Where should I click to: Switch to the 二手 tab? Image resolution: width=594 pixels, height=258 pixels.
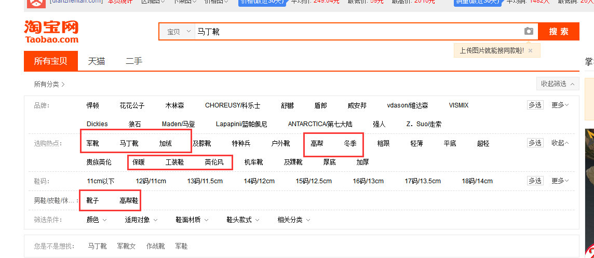point(134,61)
